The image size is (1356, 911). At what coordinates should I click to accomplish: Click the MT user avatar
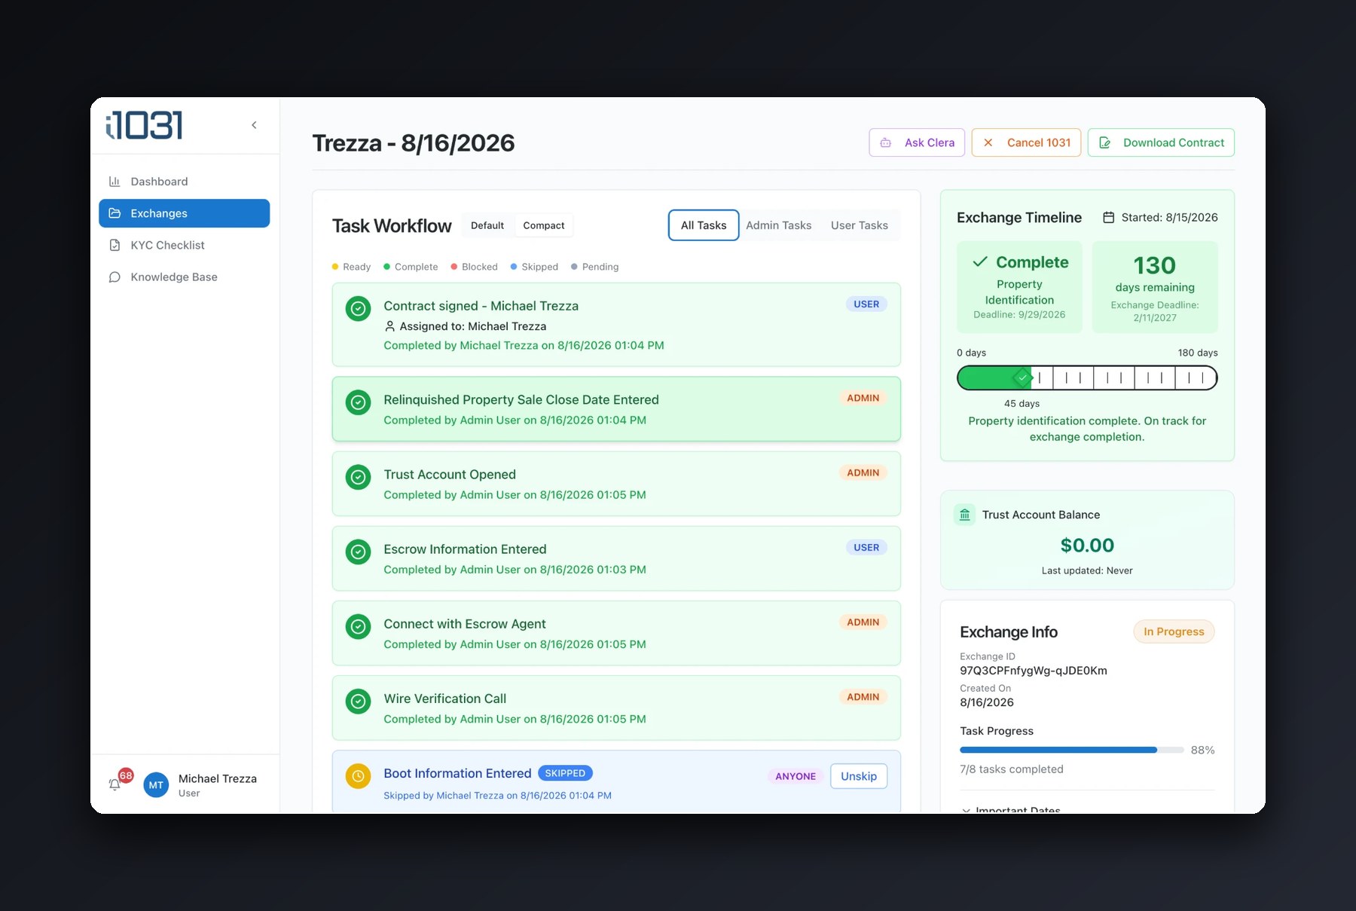click(156, 785)
